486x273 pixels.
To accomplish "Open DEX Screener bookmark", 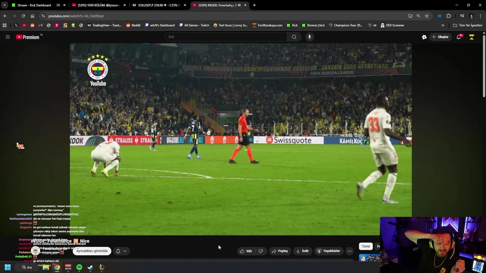I will tap(392, 25).
